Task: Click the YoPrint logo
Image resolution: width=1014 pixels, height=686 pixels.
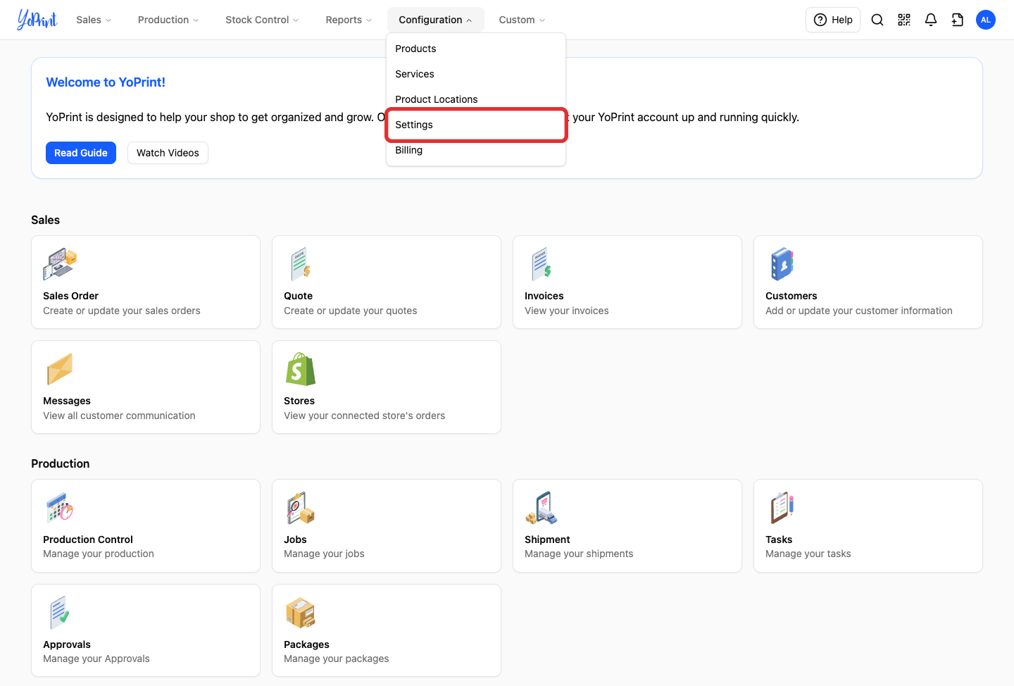Action: [x=37, y=20]
